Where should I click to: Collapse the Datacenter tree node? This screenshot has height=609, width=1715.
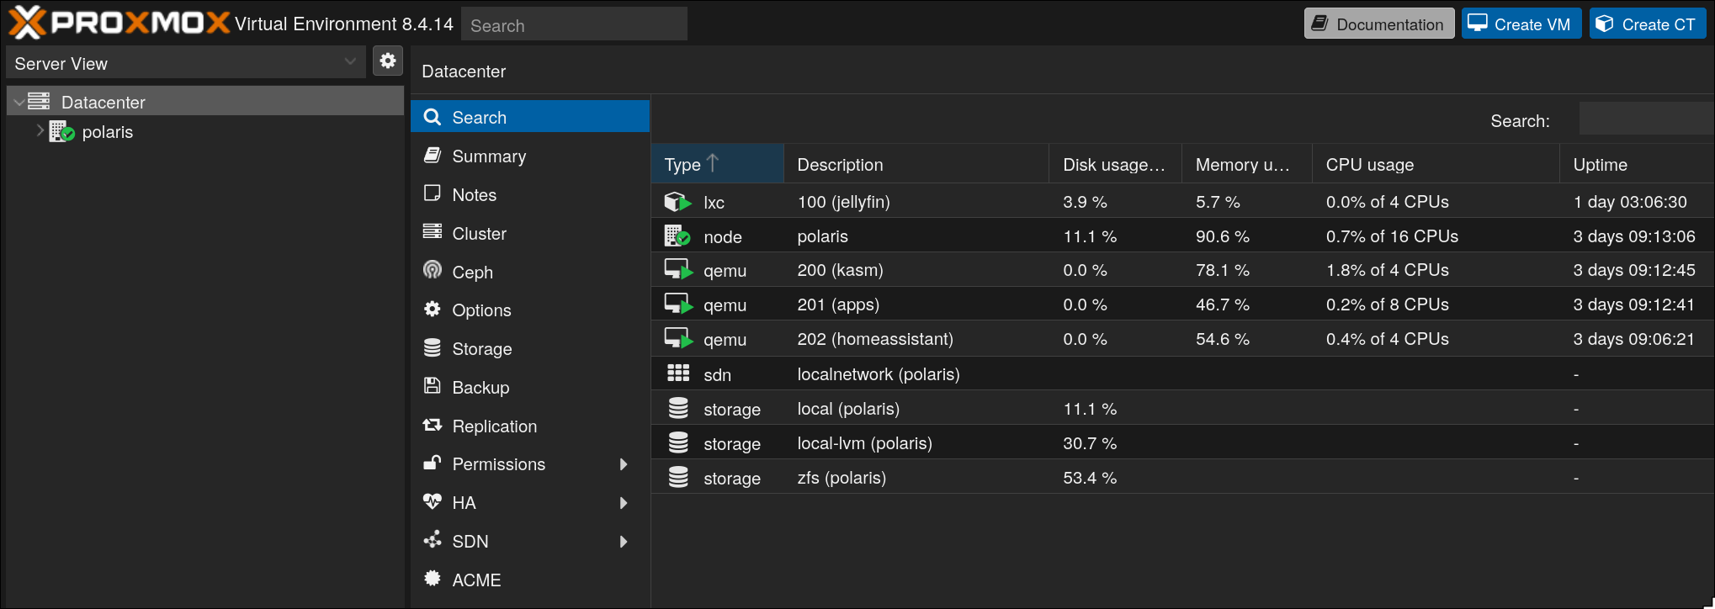(19, 103)
